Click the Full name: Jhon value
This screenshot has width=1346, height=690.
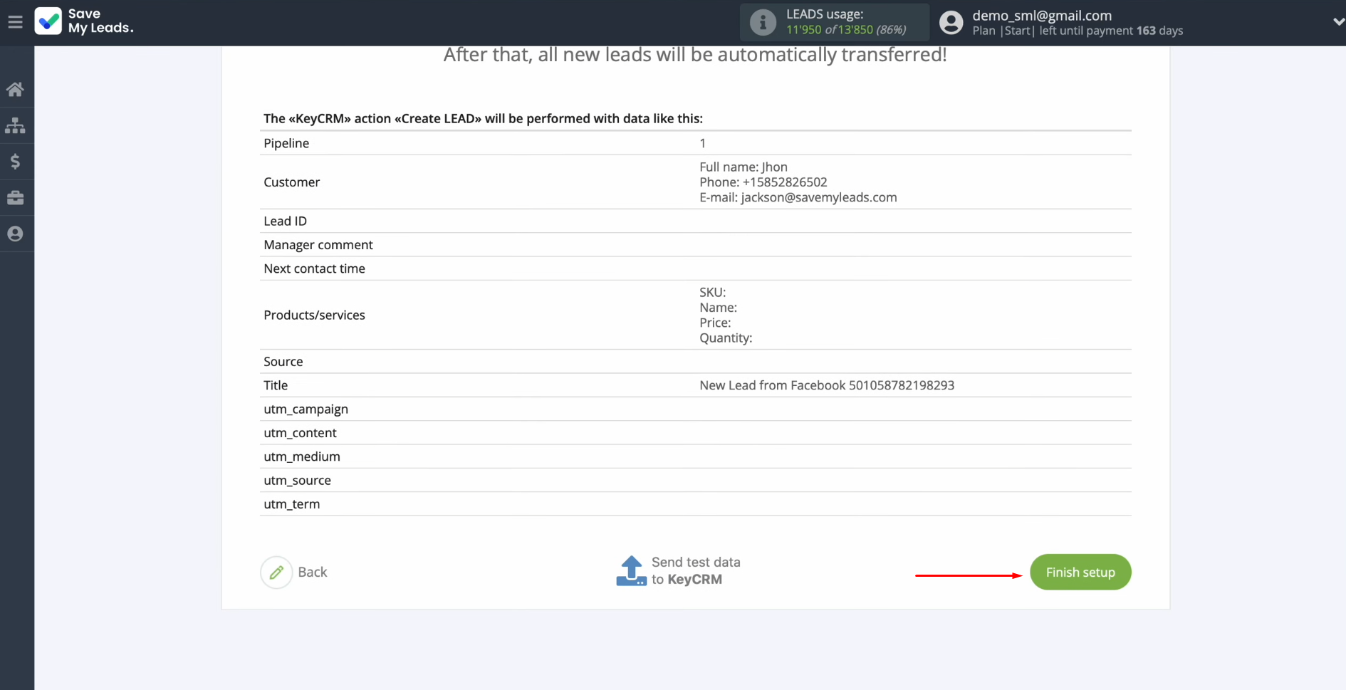click(744, 167)
